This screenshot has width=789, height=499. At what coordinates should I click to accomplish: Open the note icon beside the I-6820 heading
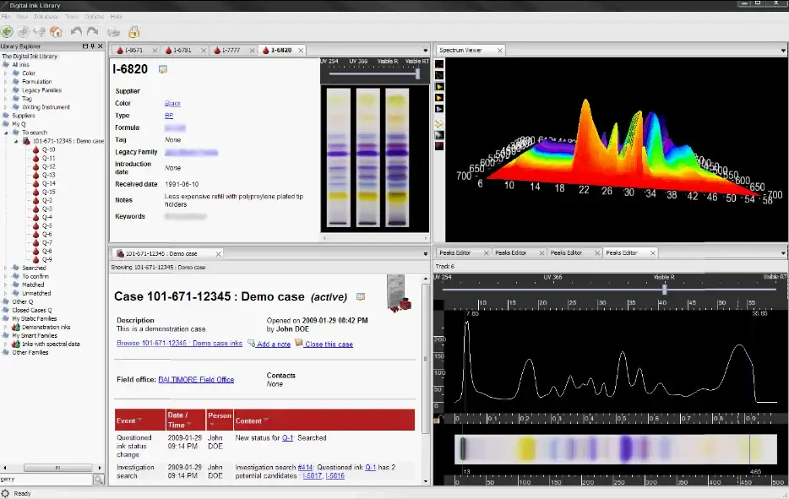click(163, 69)
